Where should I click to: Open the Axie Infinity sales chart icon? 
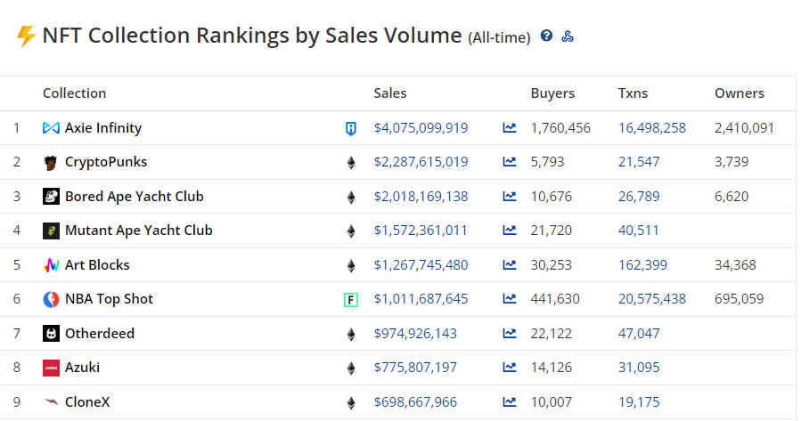coord(510,127)
